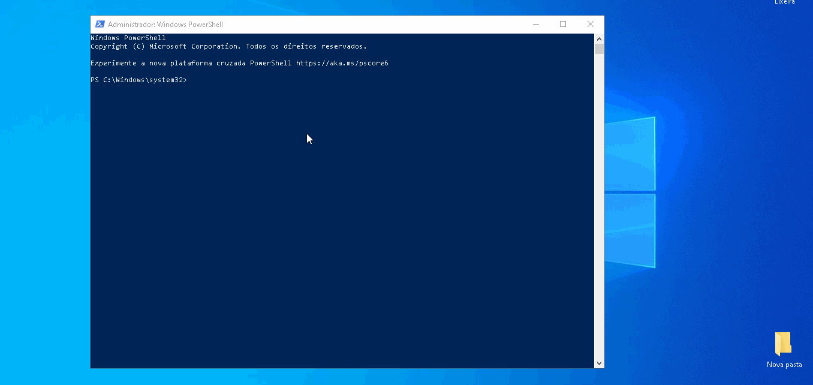Click the 'Windows PowerShell' first console line
Screen dimensions: 813x385
[x=128, y=38]
